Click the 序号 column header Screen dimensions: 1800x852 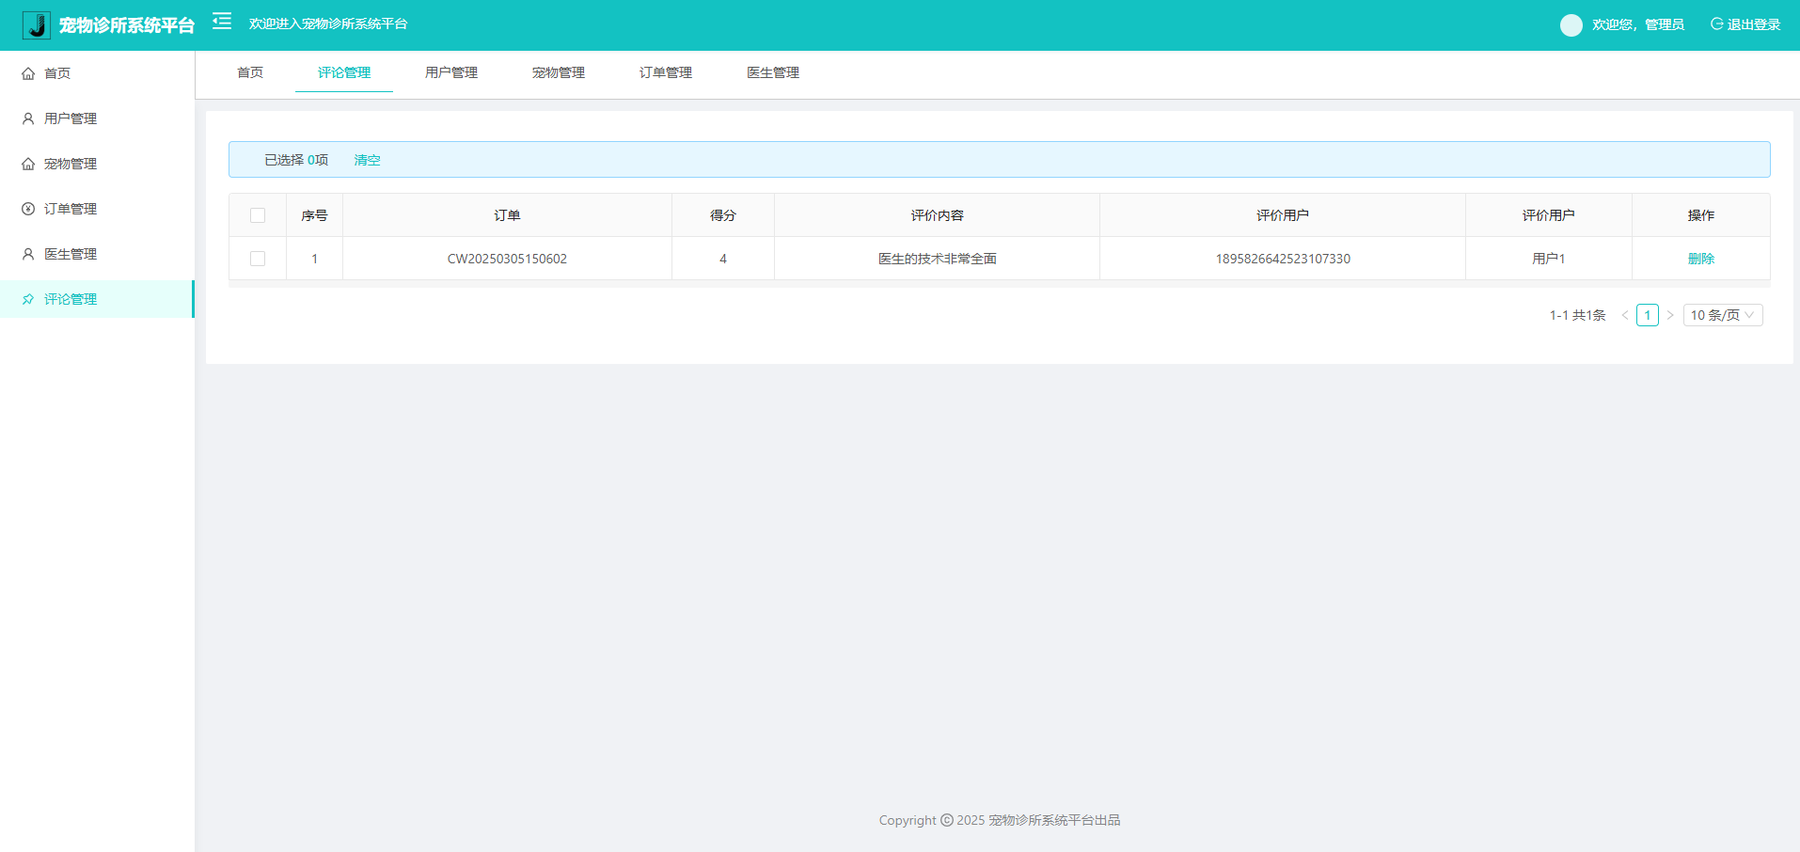pyautogui.click(x=314, y=215)
